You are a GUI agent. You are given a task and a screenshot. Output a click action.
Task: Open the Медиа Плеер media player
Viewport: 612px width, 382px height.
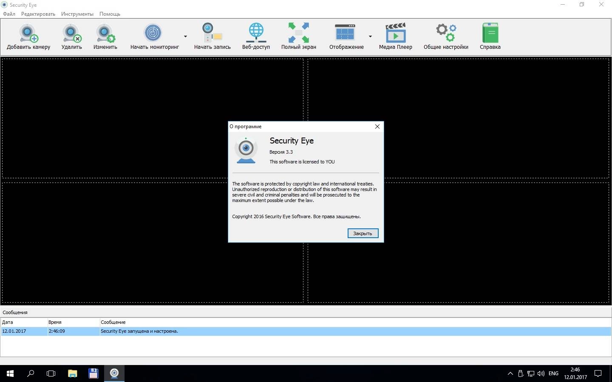click(396, 33)
